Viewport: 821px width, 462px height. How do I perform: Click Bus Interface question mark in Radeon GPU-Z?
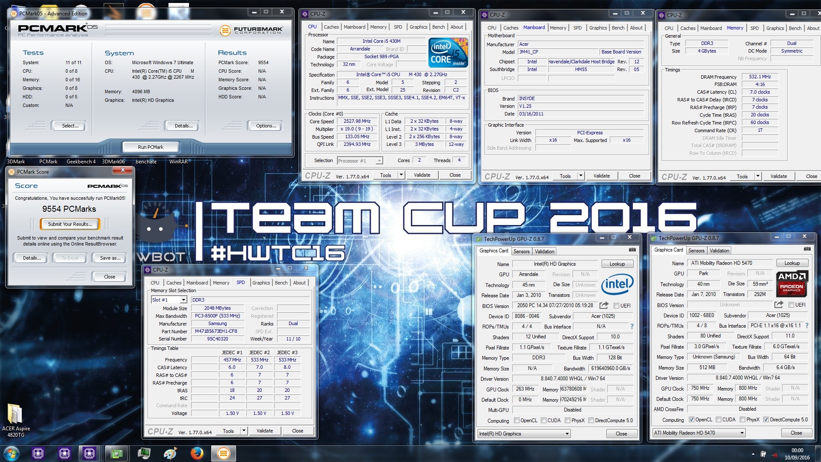tap(807, 326)
